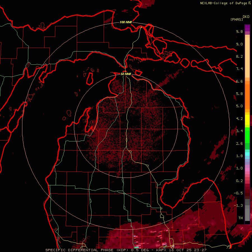Click the 2.6 value on the color scale
This screenshot has height=252, width=252.
239,144
